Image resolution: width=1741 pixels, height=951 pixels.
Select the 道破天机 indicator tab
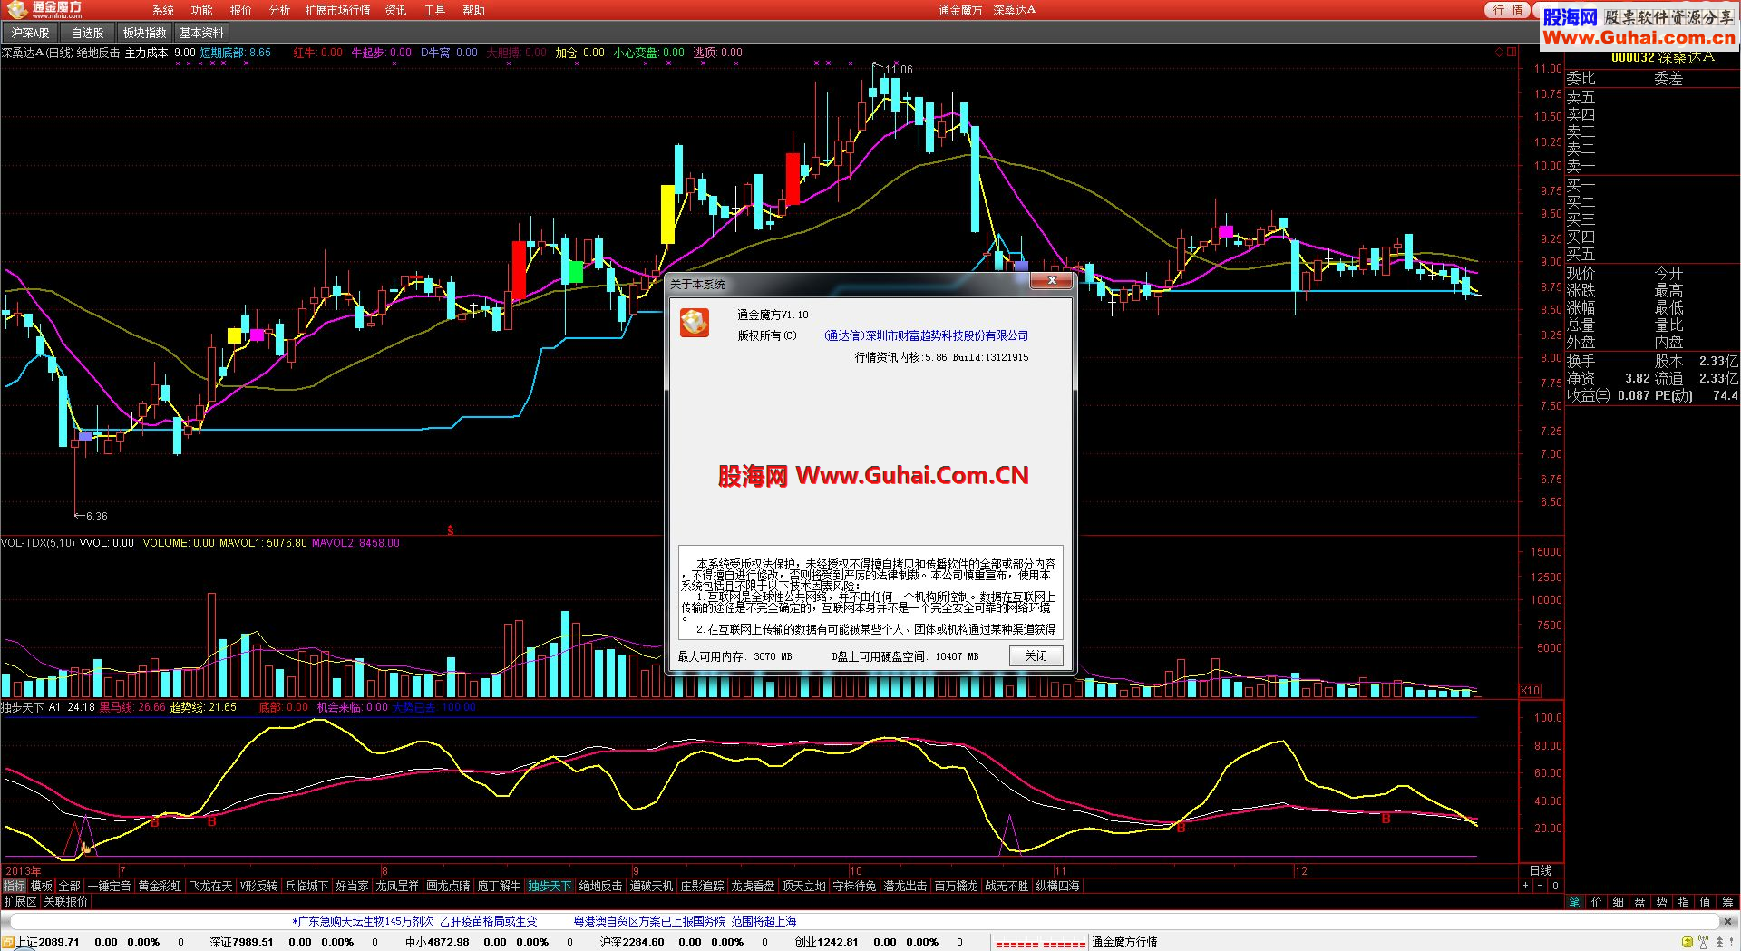[x=651, y=886]
